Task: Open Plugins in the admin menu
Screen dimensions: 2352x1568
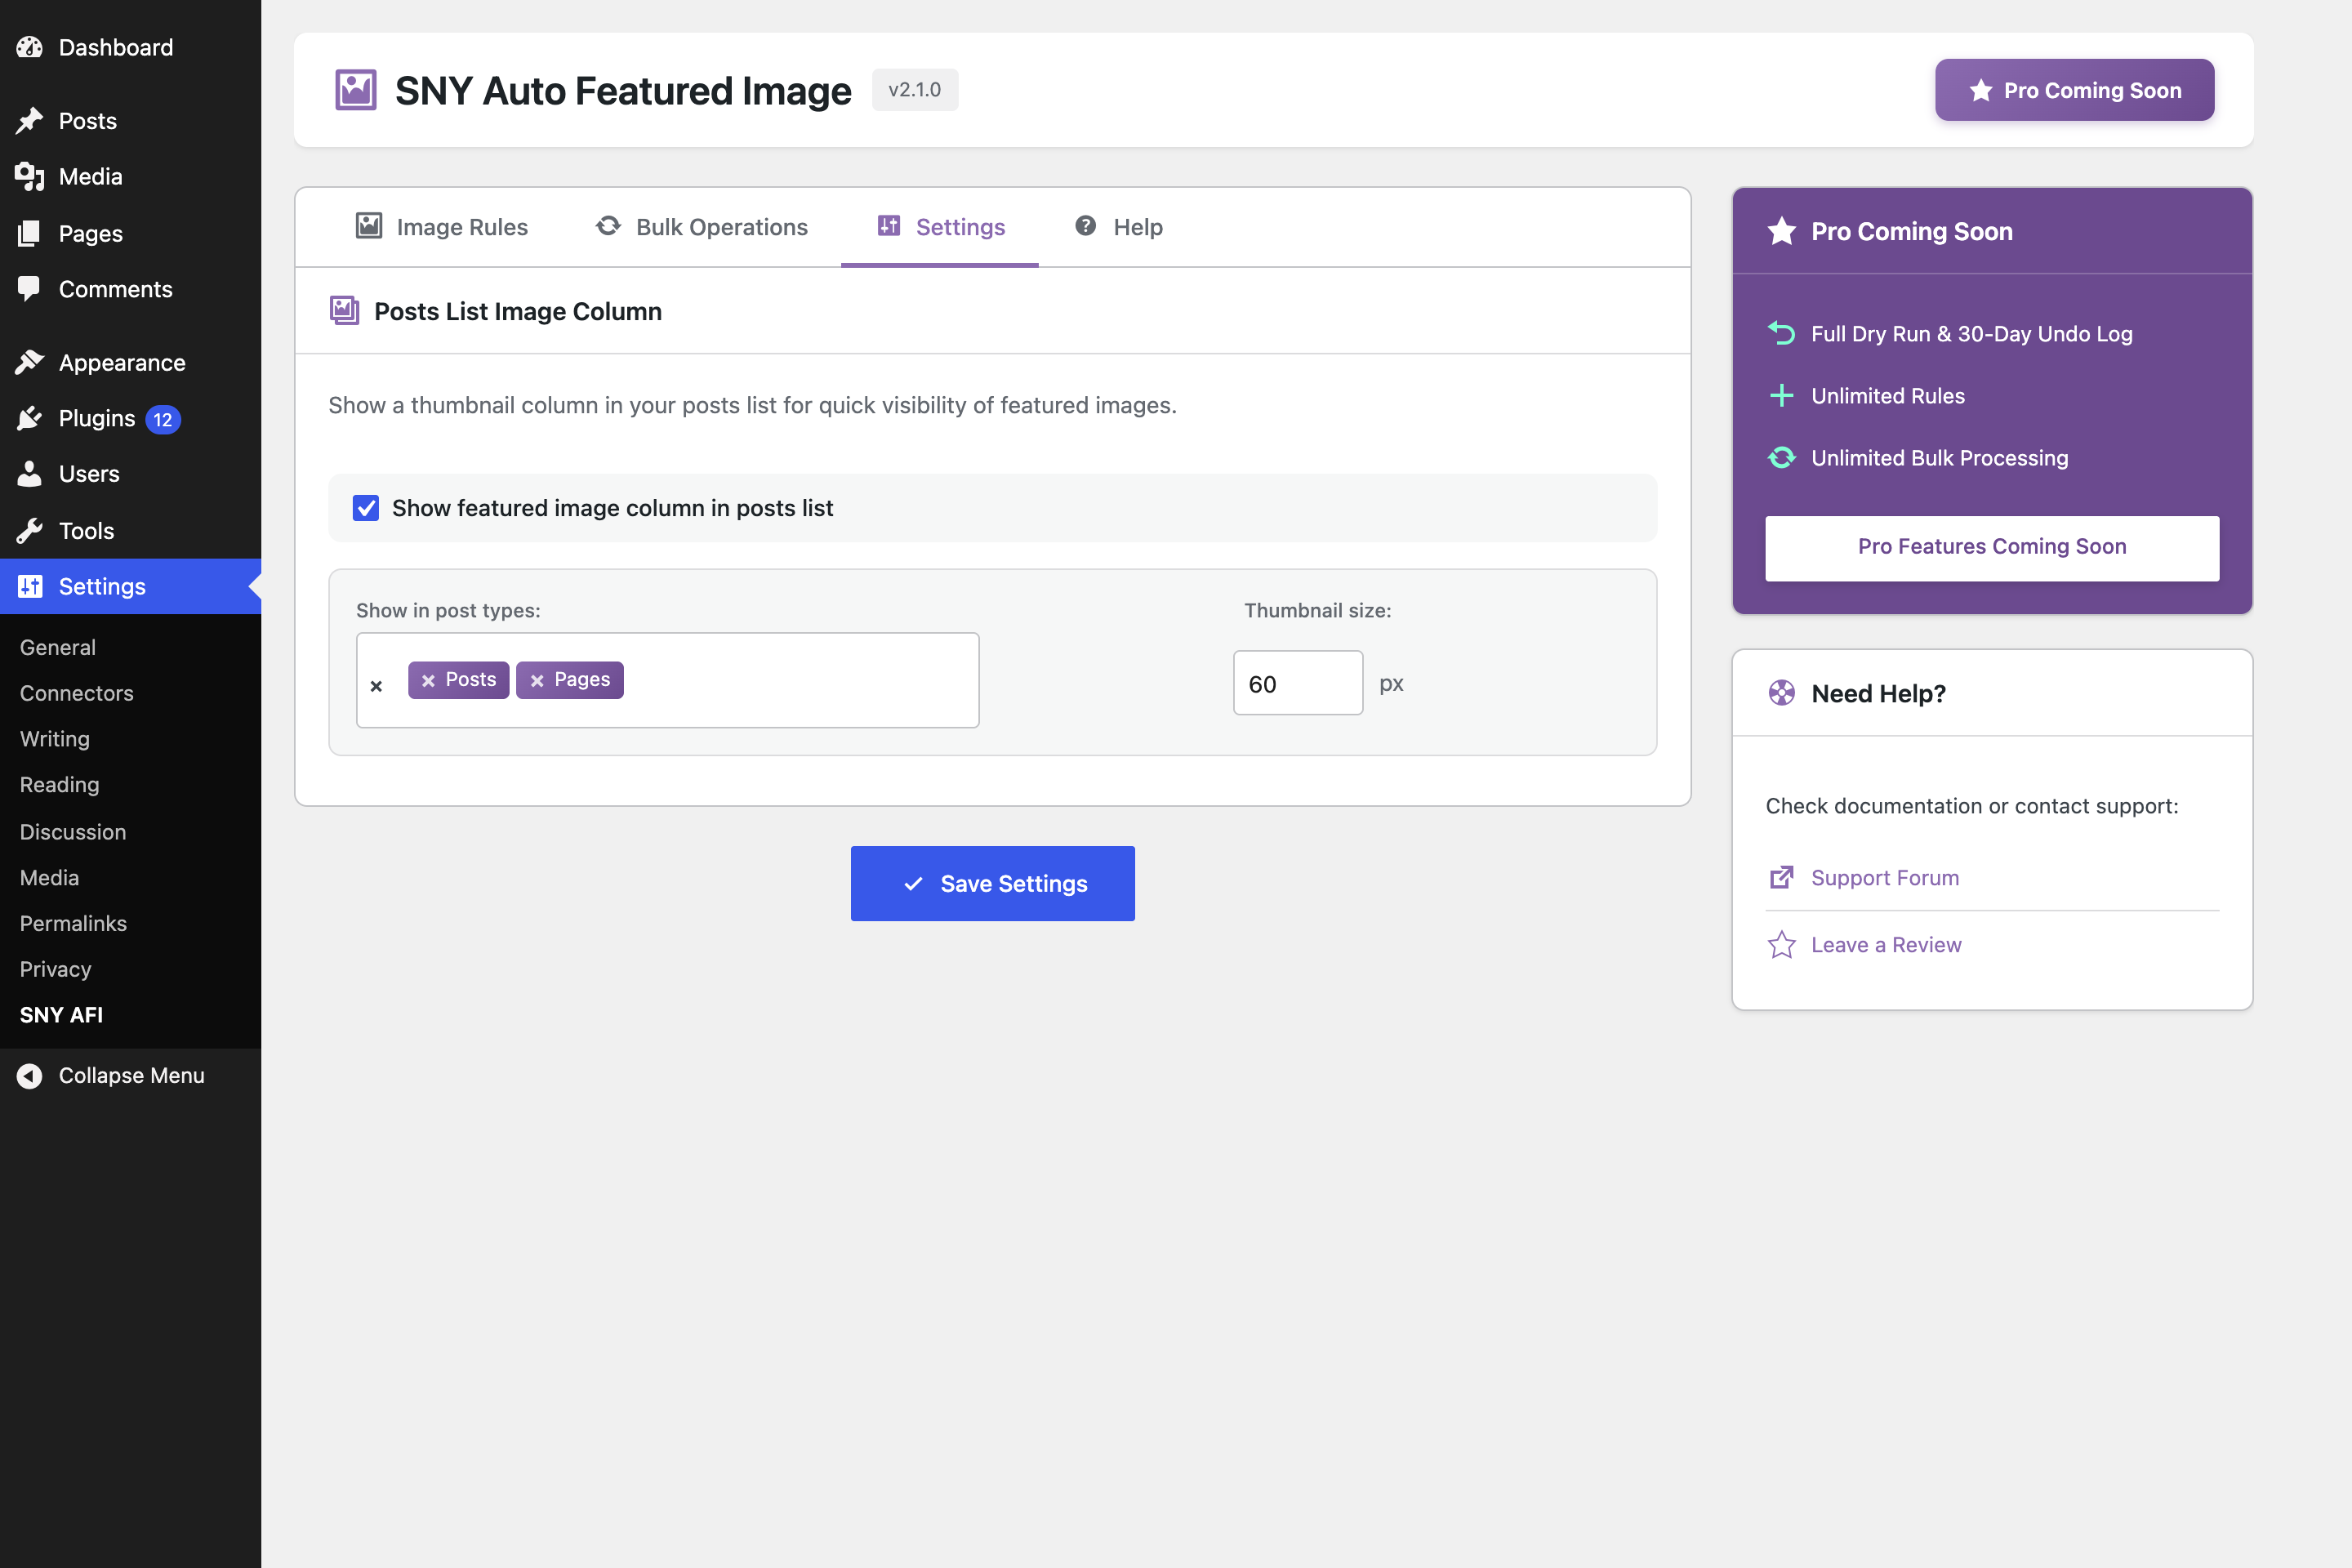Action: pos(130,418)
